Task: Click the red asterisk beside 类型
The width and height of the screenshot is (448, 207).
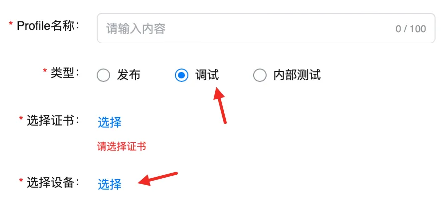Action: point(45,71)
